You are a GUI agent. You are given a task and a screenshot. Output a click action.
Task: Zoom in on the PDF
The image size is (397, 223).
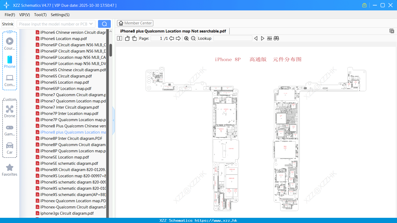pos(186,38)
